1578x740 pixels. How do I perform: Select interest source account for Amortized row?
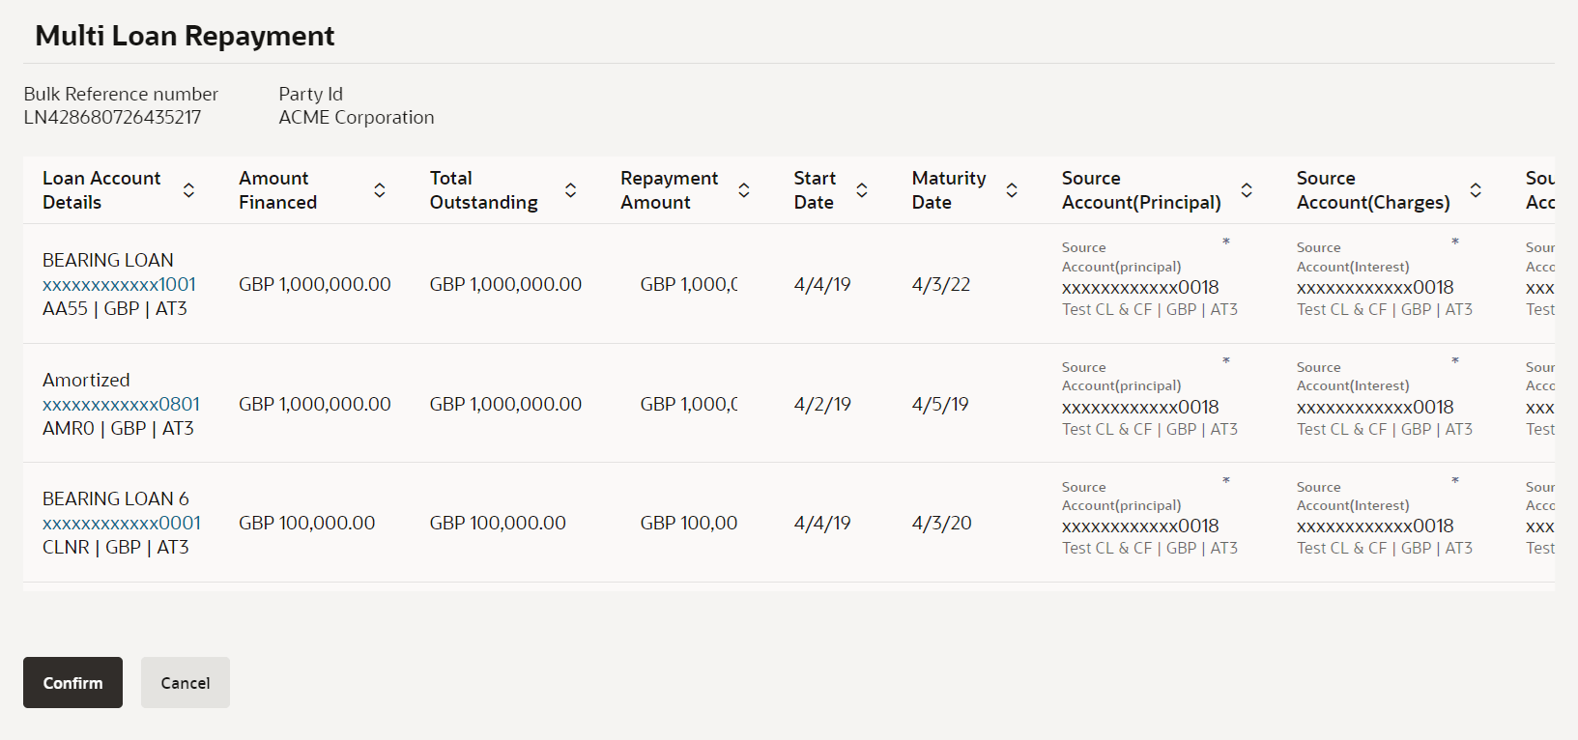point(1375,408)
